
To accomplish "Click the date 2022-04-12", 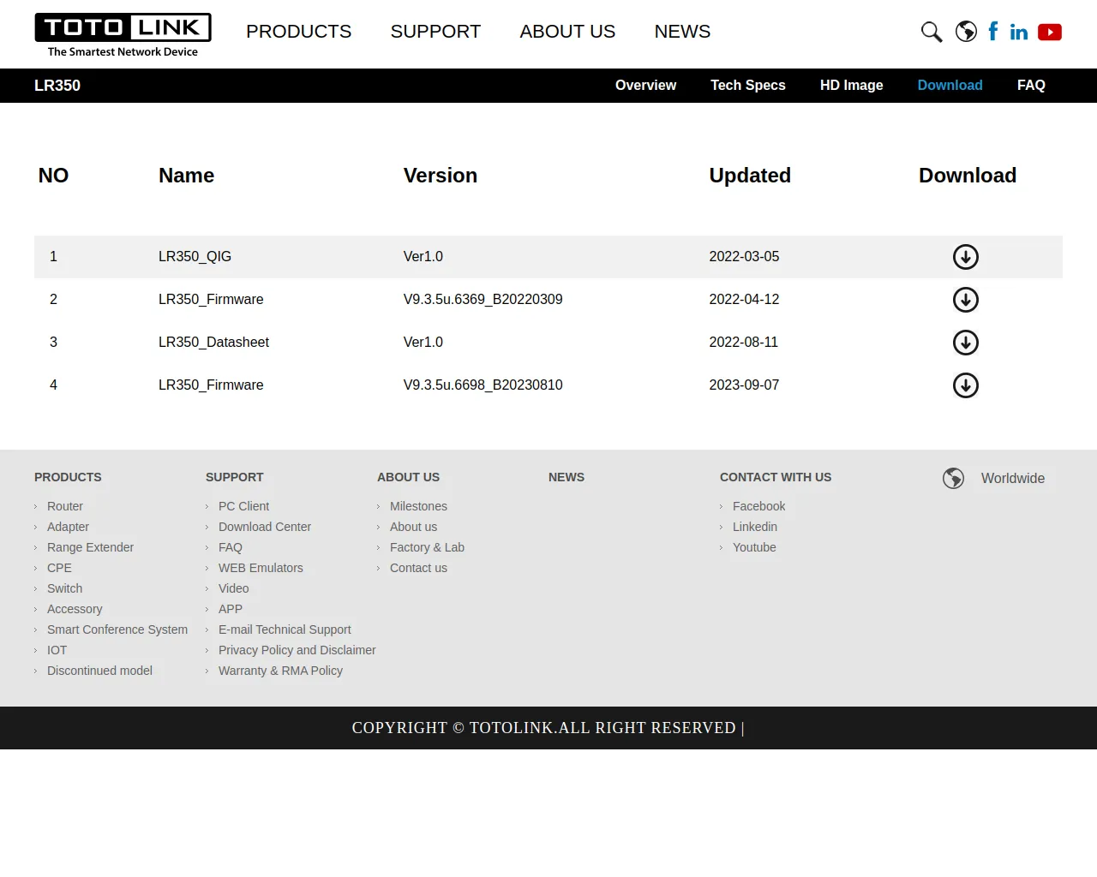I will pos(744,300).
